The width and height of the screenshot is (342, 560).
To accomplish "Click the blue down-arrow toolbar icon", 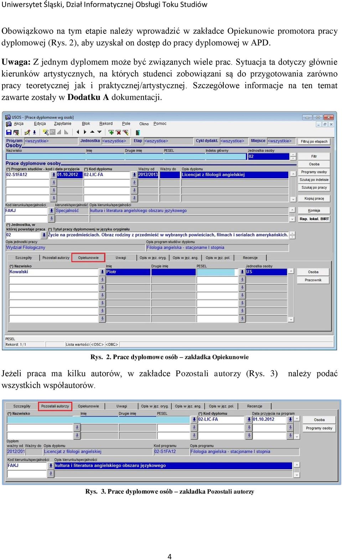I will [34, 132].
